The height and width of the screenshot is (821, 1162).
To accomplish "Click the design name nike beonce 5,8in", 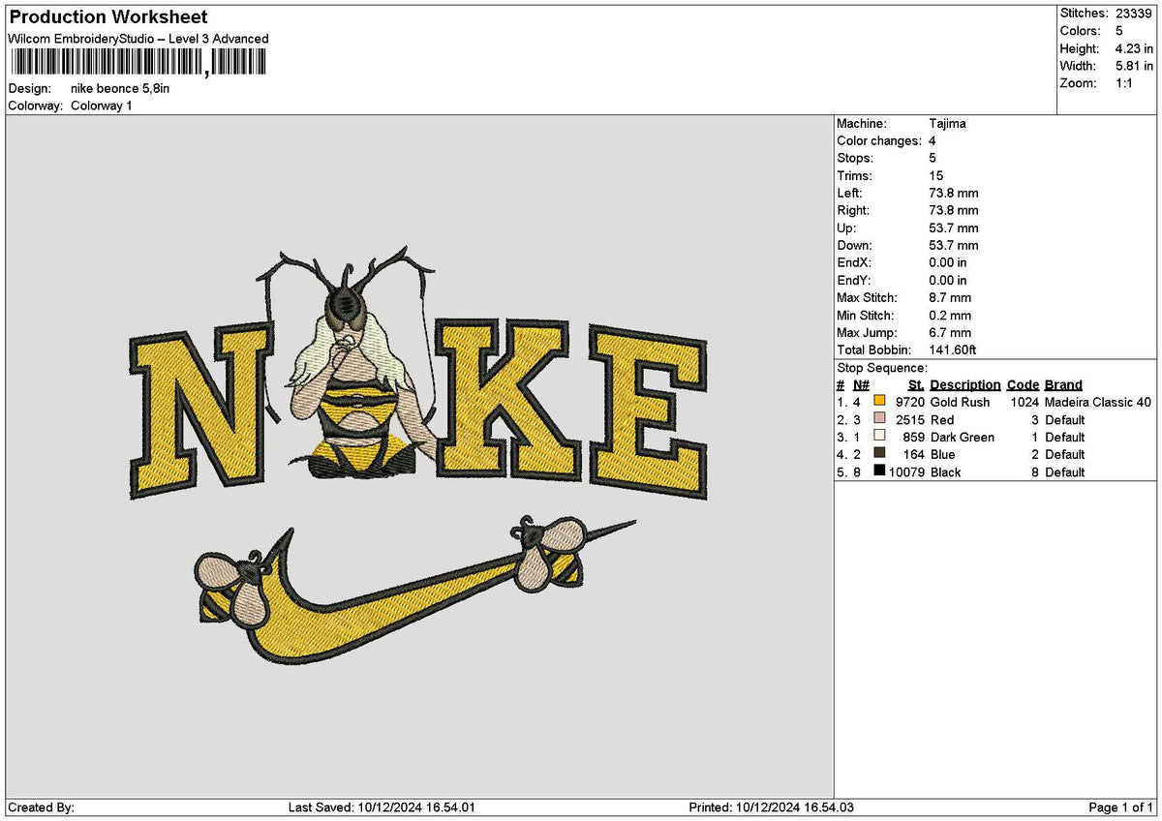I will (119, 87).
